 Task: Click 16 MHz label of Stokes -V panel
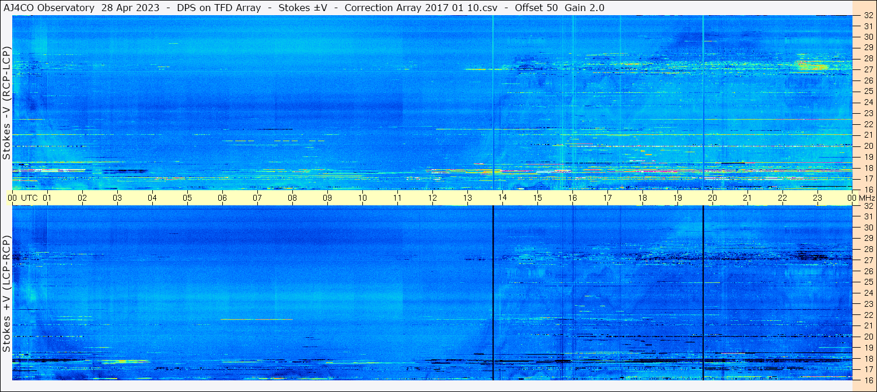pyautogui.click(x=868, y=189)
